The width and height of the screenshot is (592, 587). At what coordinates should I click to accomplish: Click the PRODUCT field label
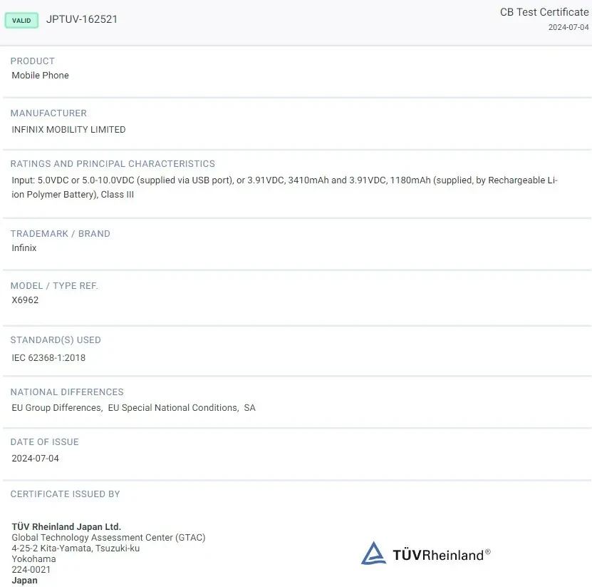coord(33,61)
